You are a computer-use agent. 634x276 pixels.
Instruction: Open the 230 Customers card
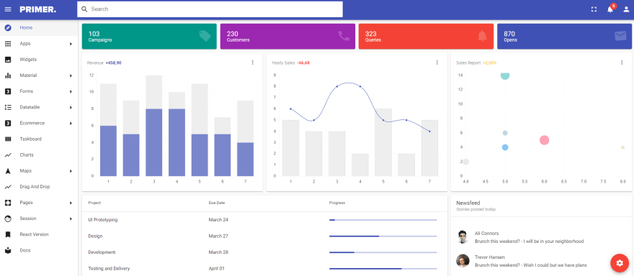[287, 37]
